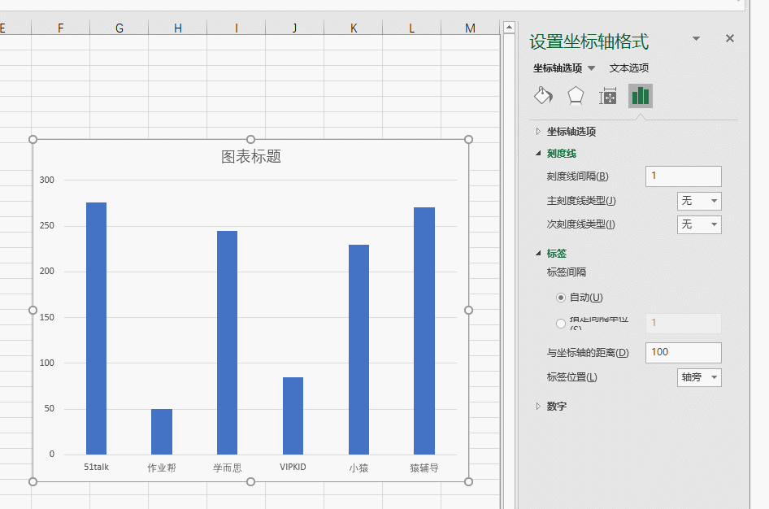The image size is (769, 509).
Task: Select the 自动 label interval radio button
Action: [x=560, y=297]
